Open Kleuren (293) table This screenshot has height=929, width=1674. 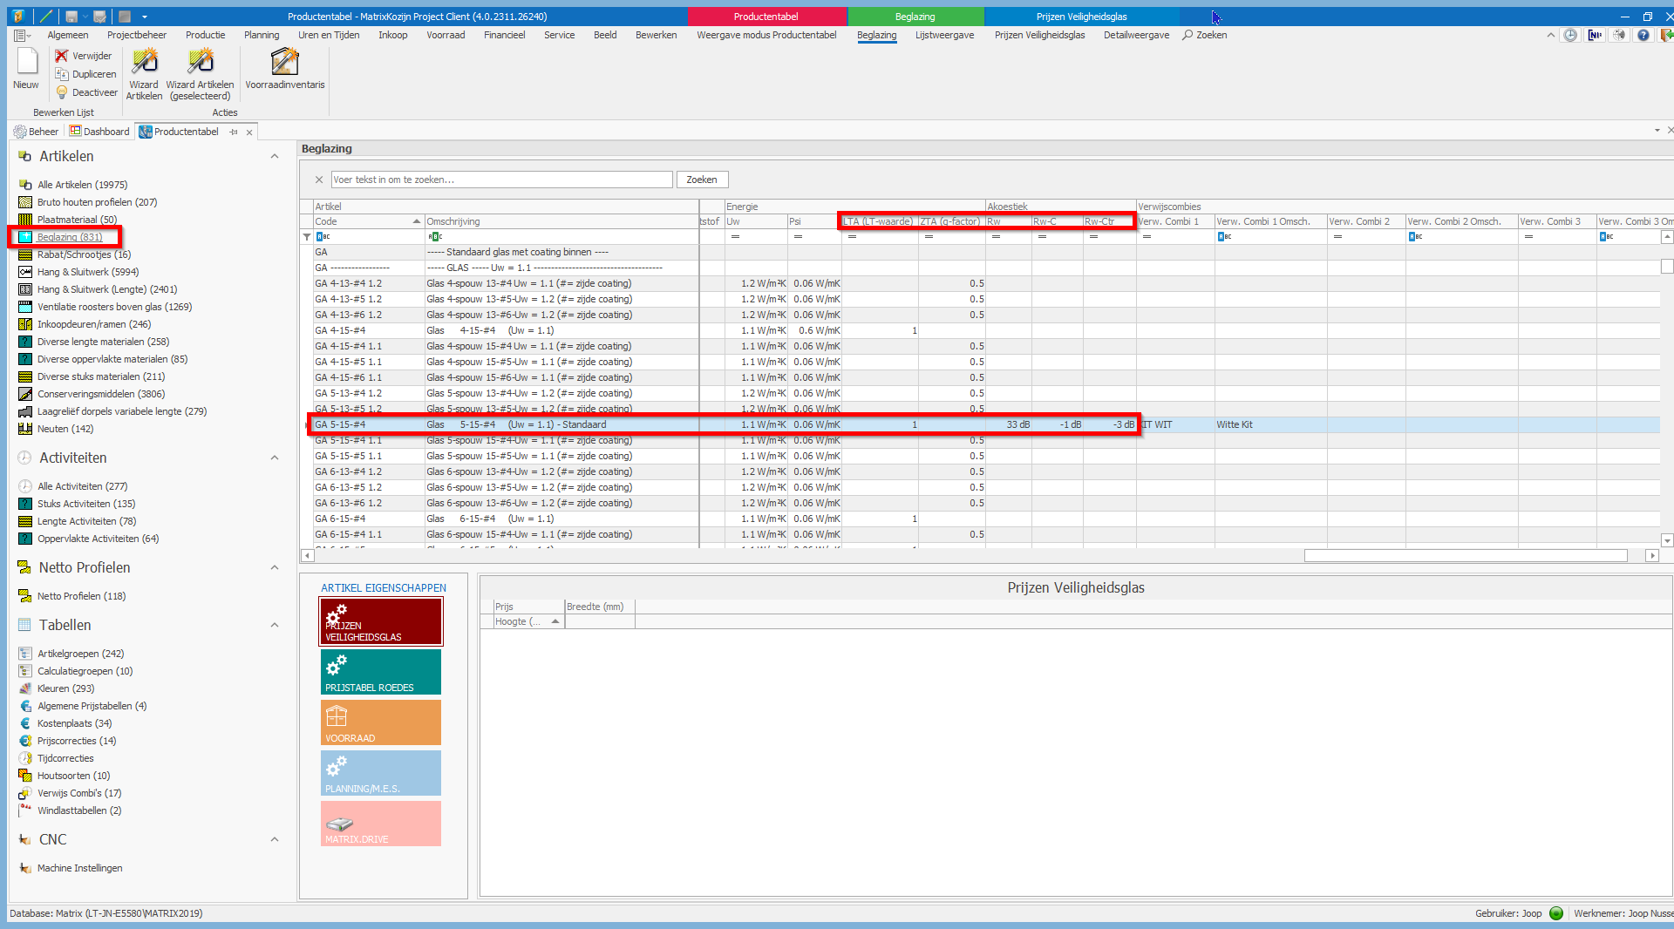coord(65,688)
